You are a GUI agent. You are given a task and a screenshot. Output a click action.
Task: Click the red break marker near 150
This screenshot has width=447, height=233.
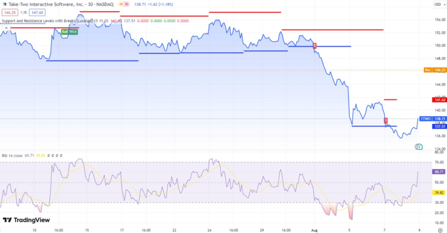[315, 45]
